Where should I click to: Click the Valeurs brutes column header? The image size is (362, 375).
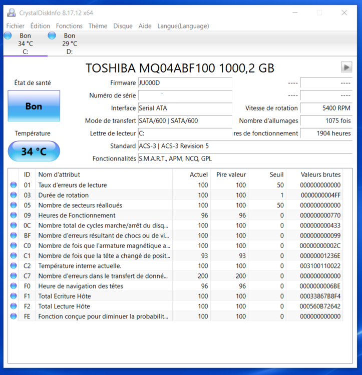320,174
